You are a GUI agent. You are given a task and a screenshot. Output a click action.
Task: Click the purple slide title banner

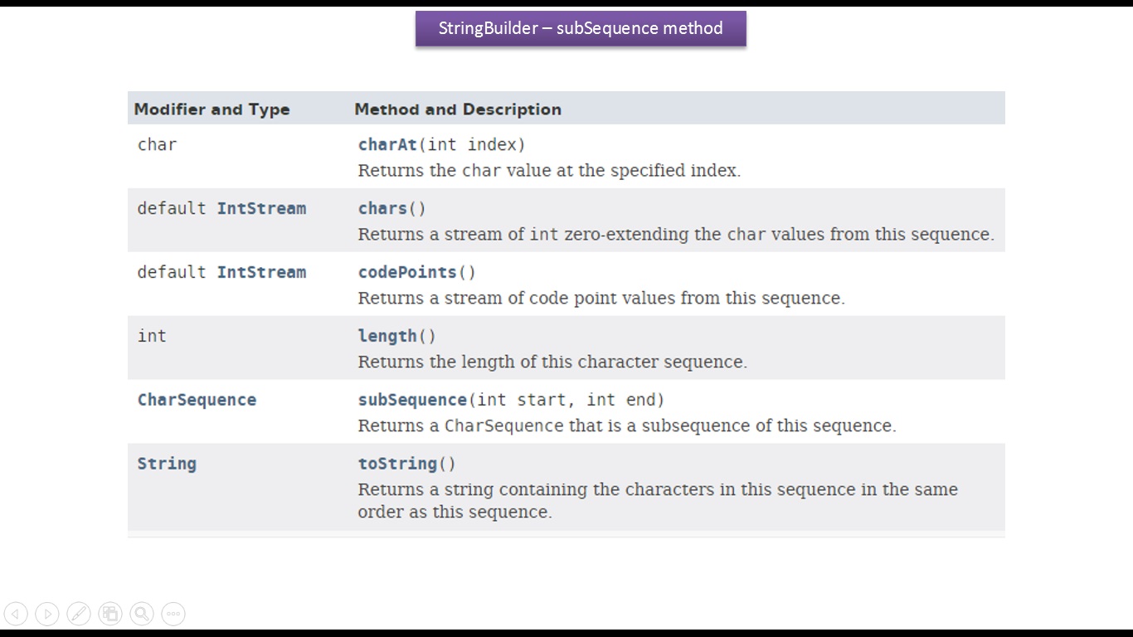click(x=581, y=28)
